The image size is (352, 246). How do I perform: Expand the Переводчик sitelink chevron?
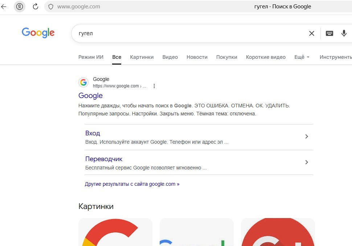tap(306, 162)
